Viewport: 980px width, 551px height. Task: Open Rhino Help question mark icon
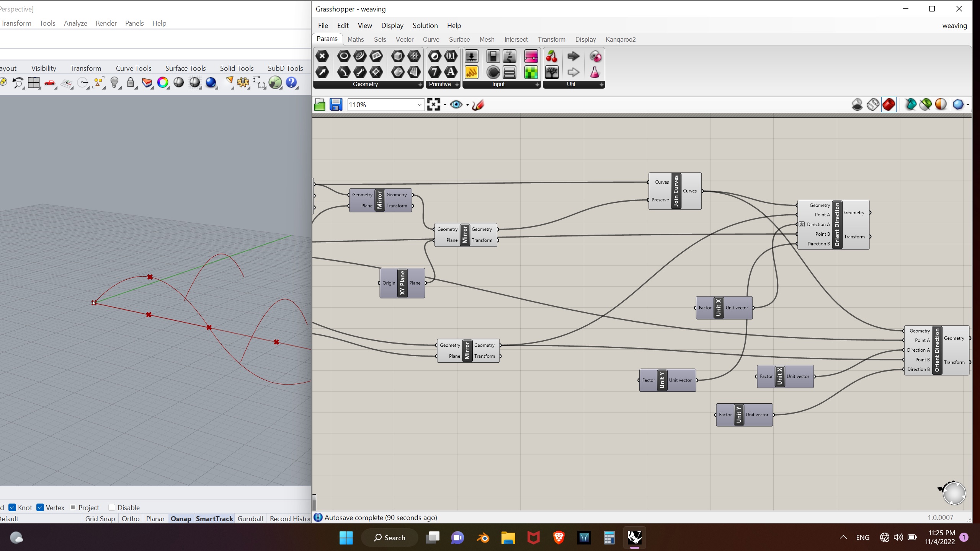tap(291, 82)
